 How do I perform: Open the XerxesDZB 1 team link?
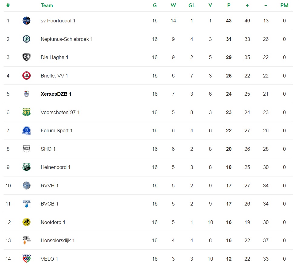[56, 94]
